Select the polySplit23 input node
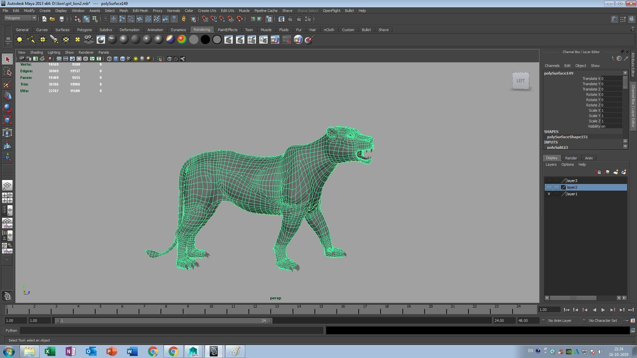 [x=557, y=148]
